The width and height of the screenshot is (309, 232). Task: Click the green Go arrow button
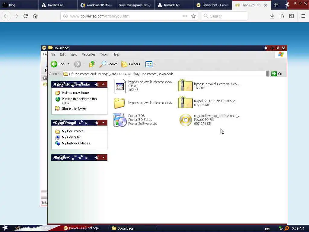click(x=274, y=74)
